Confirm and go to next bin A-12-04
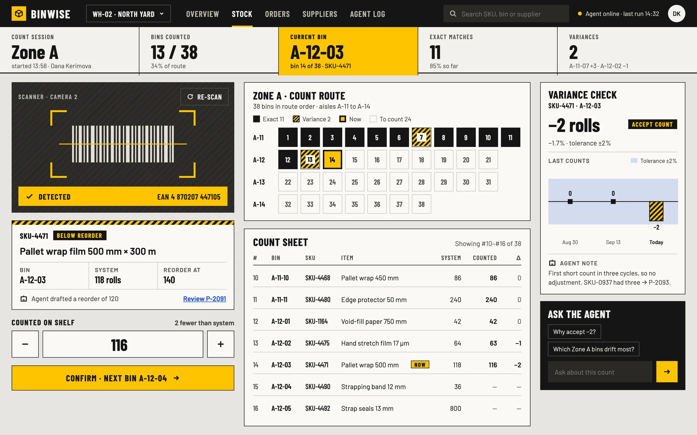697x435 pixels. (123, 378)
